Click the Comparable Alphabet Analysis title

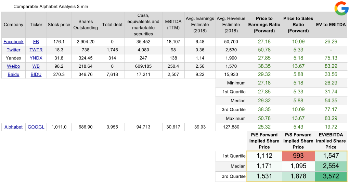[50, 6]
